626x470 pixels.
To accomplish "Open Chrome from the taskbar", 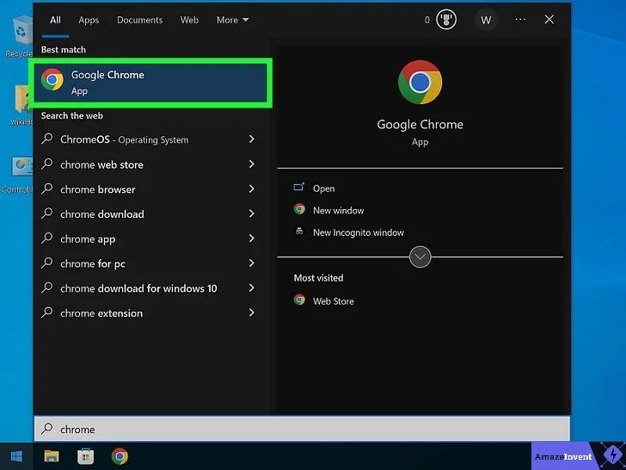I will pyautogui.click(x=120, y=456).
